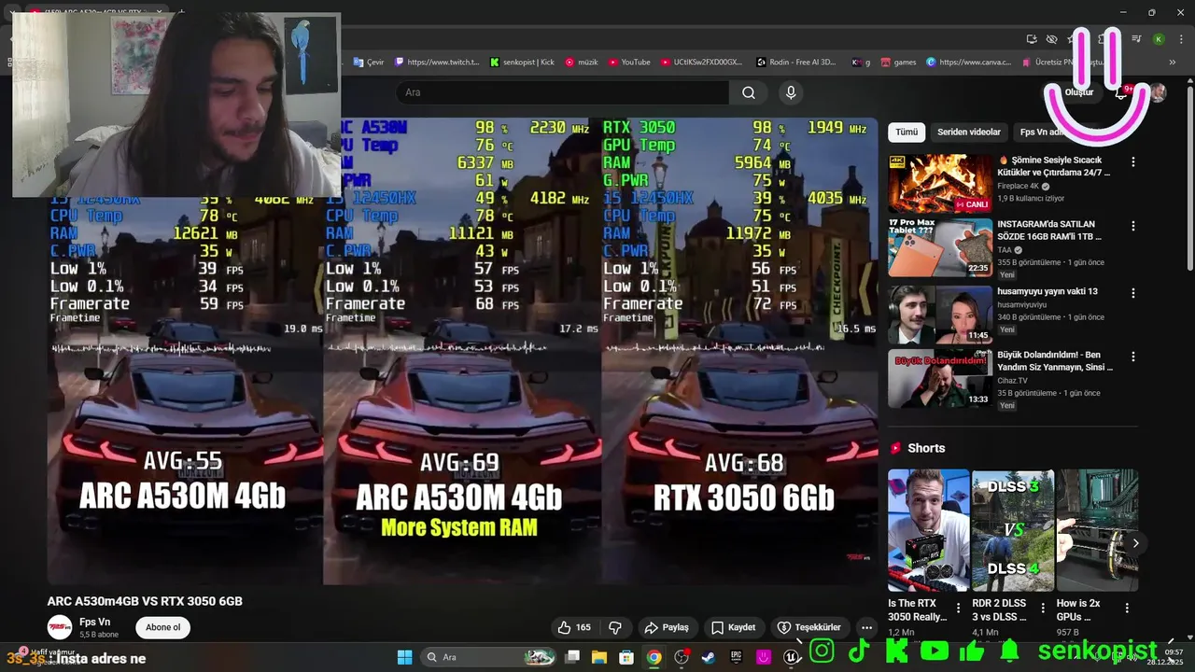Select the Tümü filter chip

907,133
